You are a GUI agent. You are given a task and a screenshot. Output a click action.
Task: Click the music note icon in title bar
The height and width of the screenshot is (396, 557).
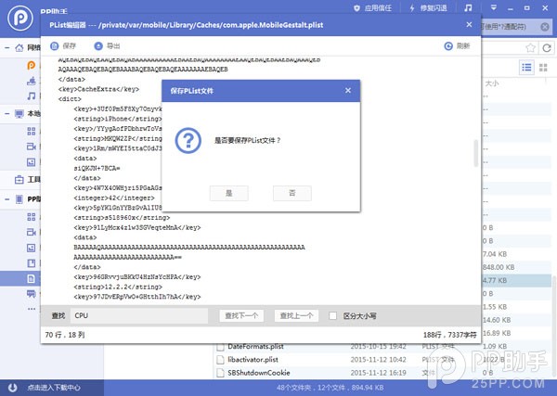tap(468, 7)
